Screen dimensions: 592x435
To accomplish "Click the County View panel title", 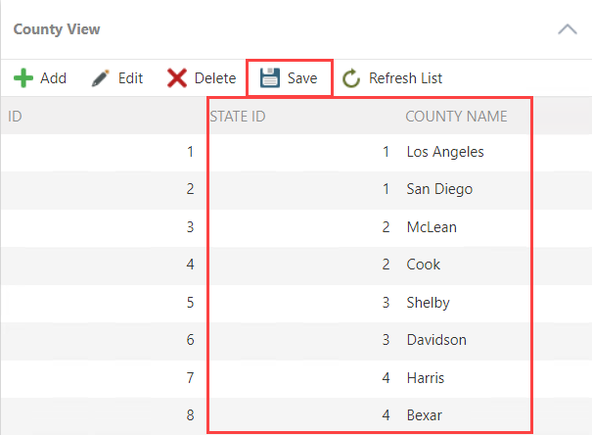I will pyautogui.click(x=57, y=29).
